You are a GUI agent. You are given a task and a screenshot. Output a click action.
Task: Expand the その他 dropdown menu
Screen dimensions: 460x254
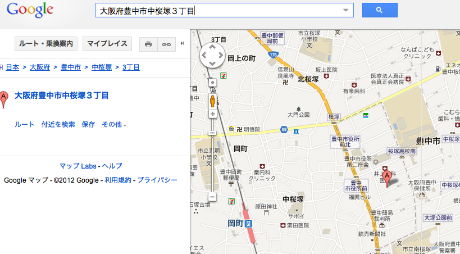114,125
